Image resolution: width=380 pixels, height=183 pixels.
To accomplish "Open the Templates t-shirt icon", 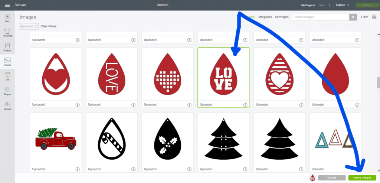I will 7,31.
